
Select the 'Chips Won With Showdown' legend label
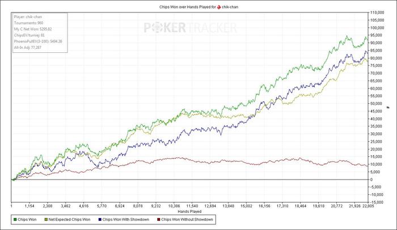click(x=126, y=219)
